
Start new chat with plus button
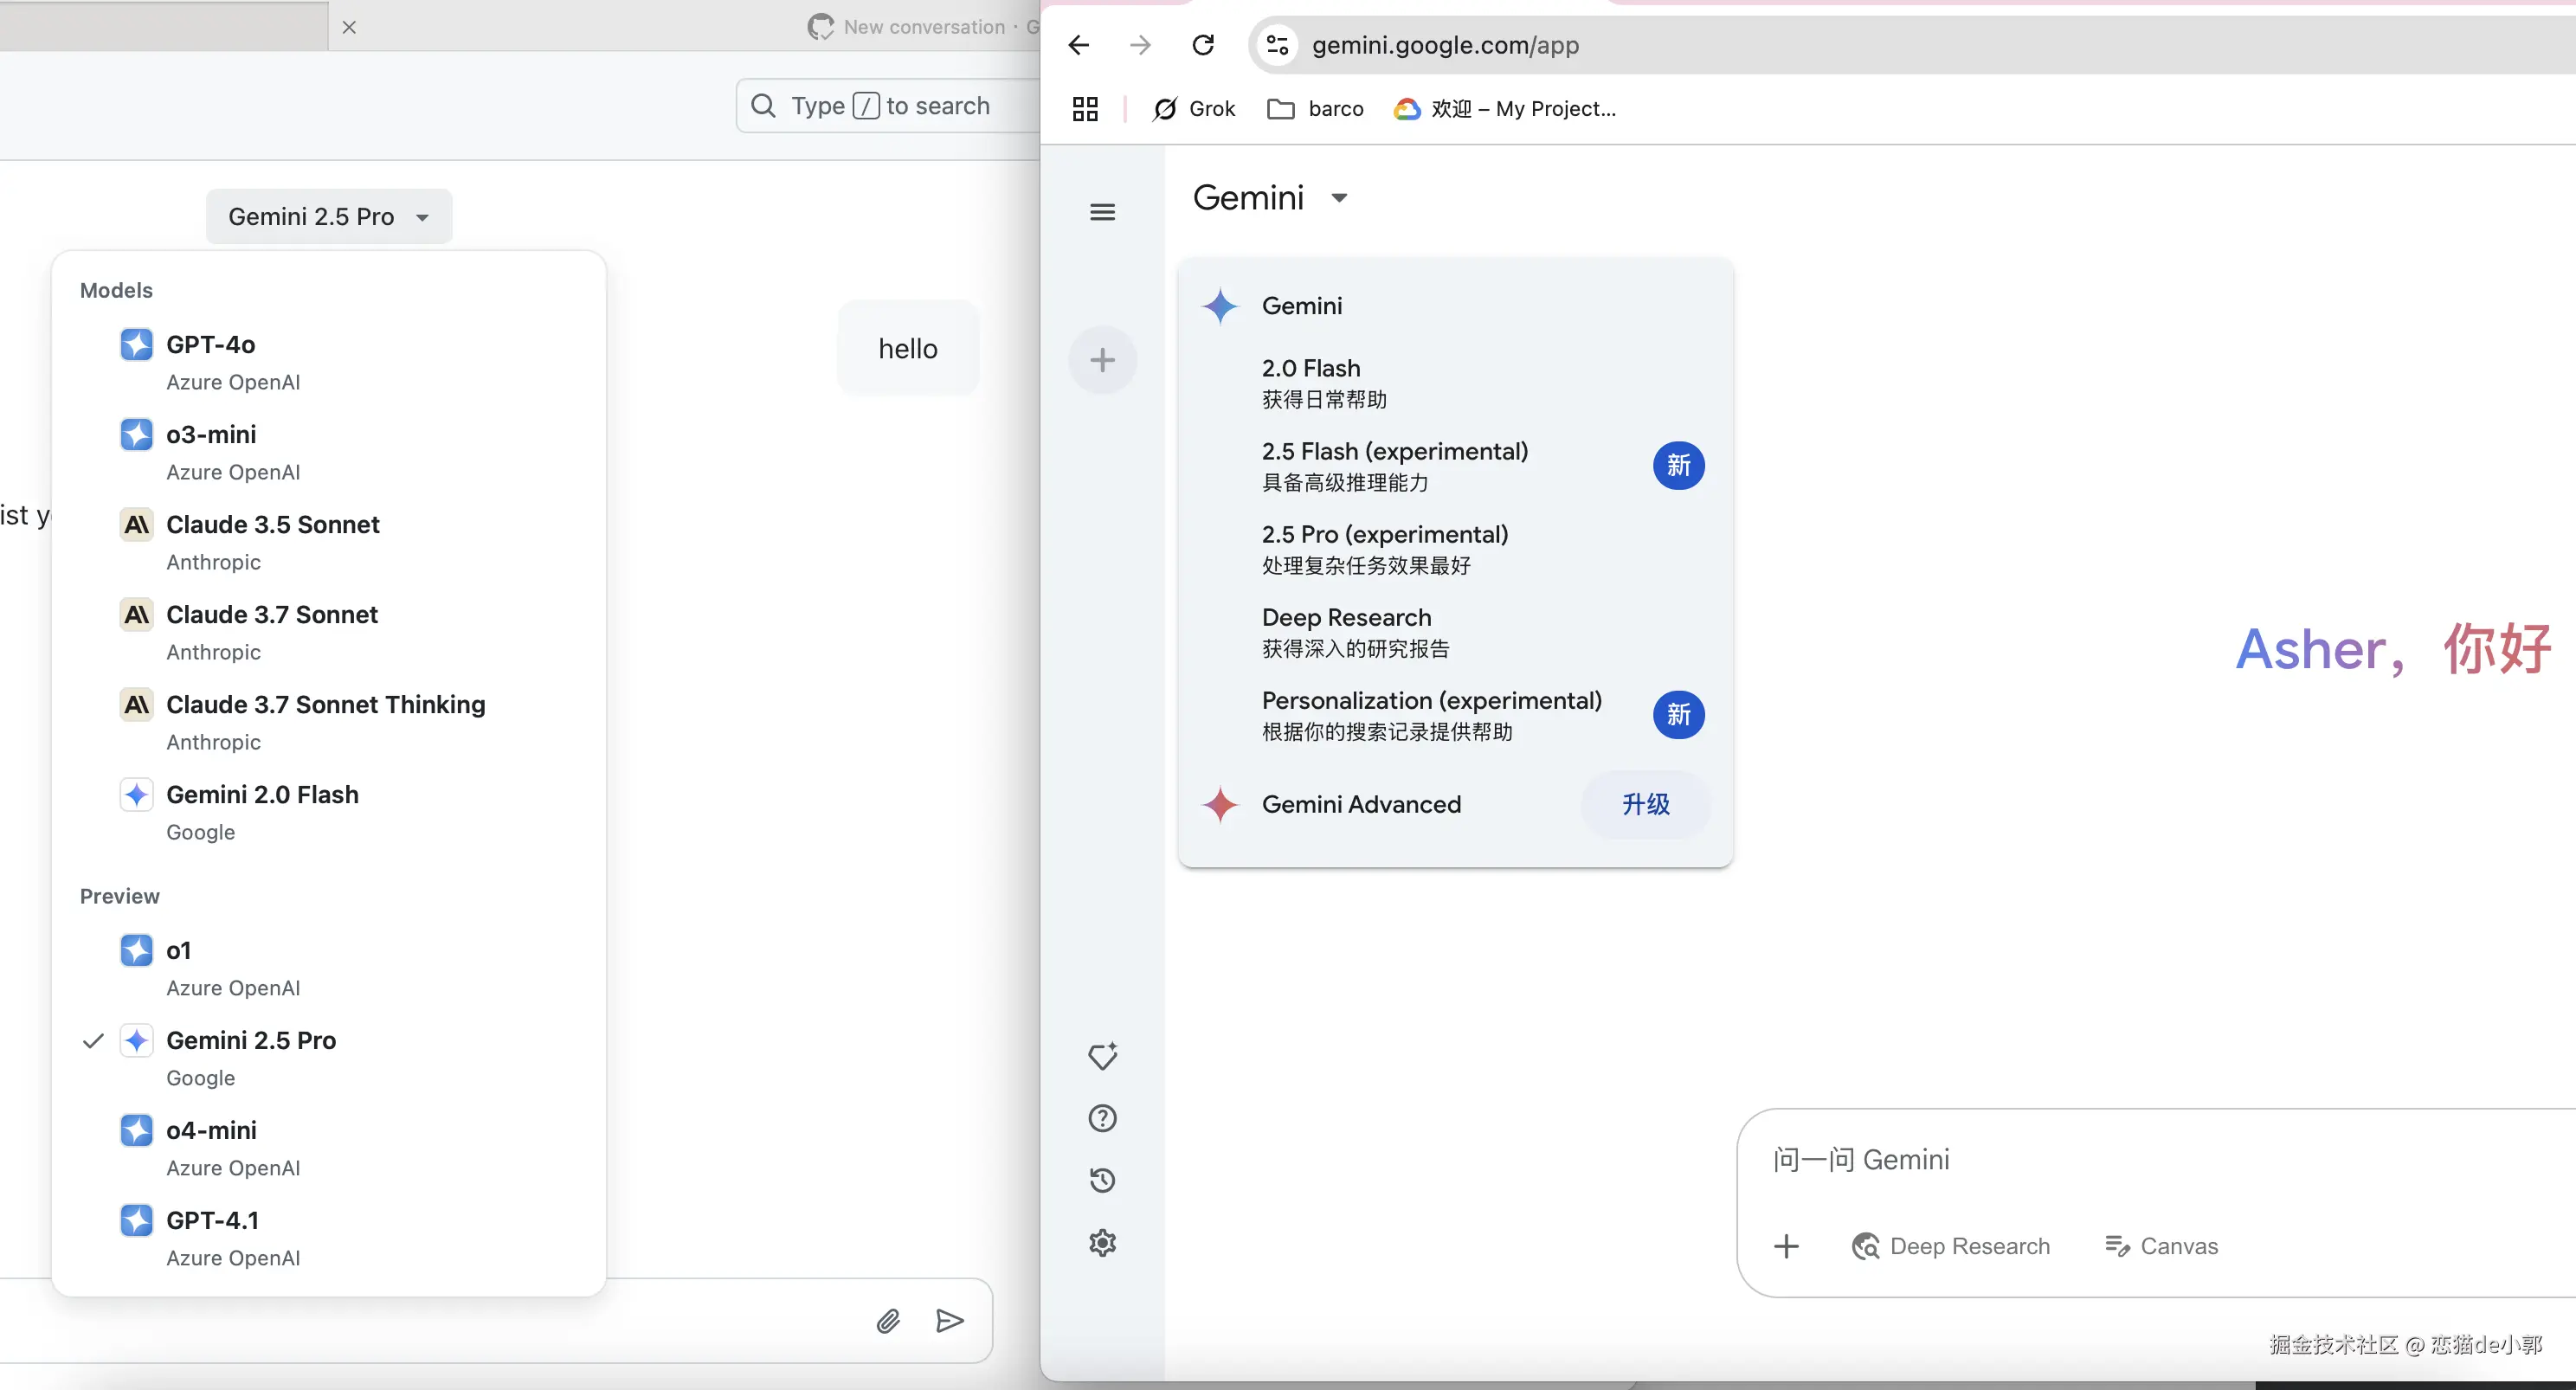coord(1102,360)
